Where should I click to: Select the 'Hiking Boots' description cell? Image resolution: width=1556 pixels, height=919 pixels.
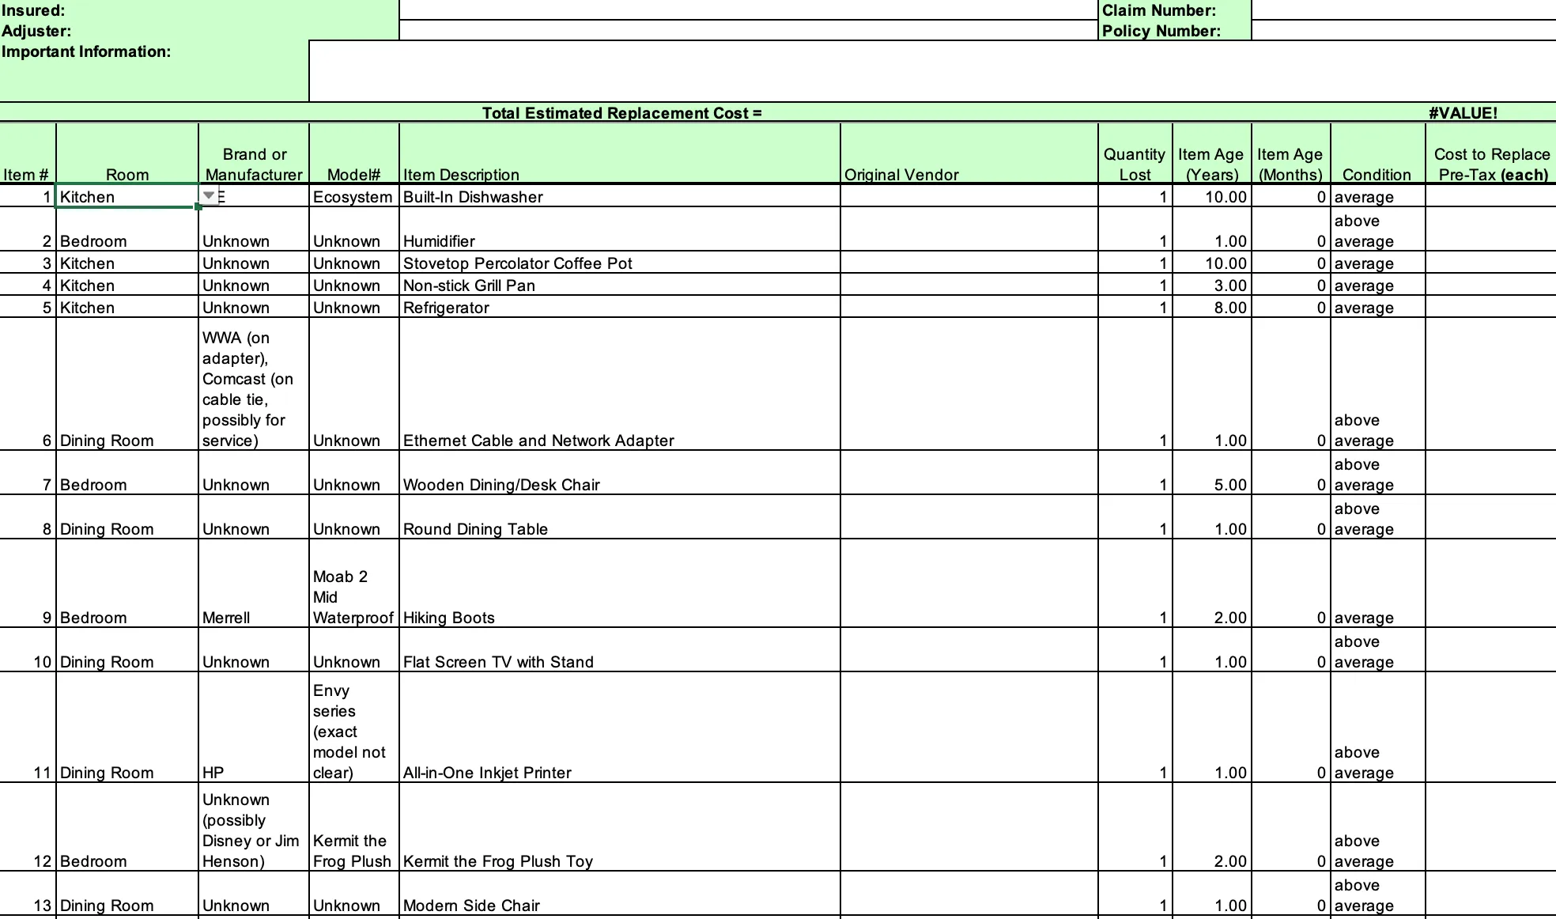tap(620, 584)
